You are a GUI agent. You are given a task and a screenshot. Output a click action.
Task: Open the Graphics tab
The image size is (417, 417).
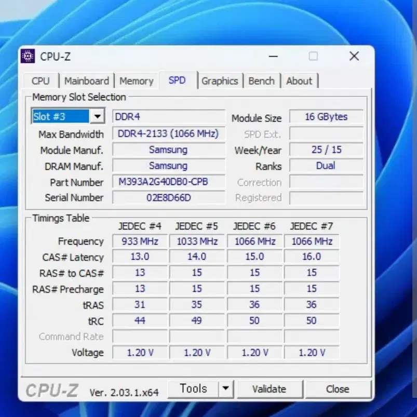pos(220,81)
